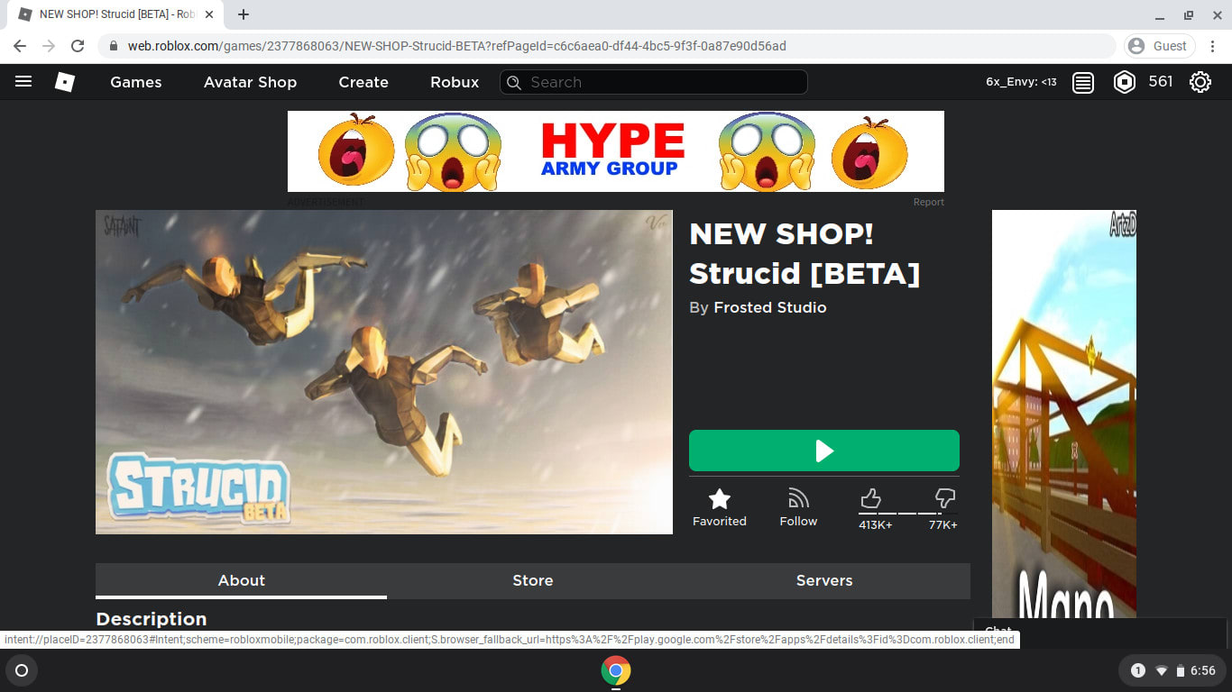The height and width of the screenshot is (692, 1232).
Task: Switch to the About tab
Action: 242,581
